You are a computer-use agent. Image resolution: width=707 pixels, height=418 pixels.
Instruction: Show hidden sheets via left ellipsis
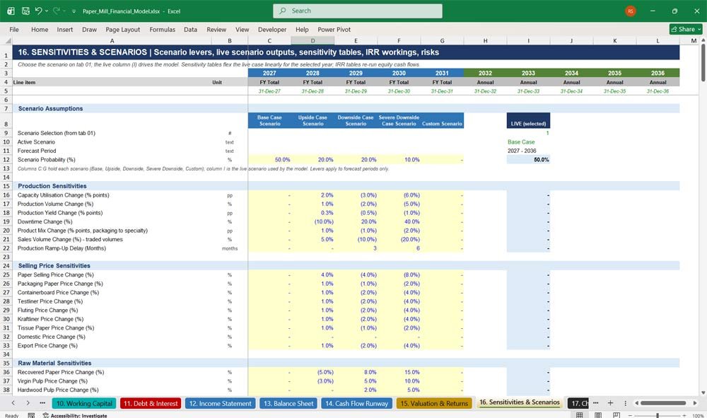[x=42, y=402]
